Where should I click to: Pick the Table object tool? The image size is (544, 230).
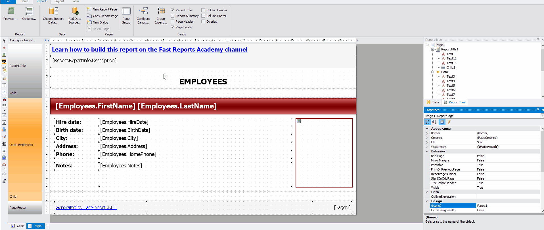click(4, 85)
